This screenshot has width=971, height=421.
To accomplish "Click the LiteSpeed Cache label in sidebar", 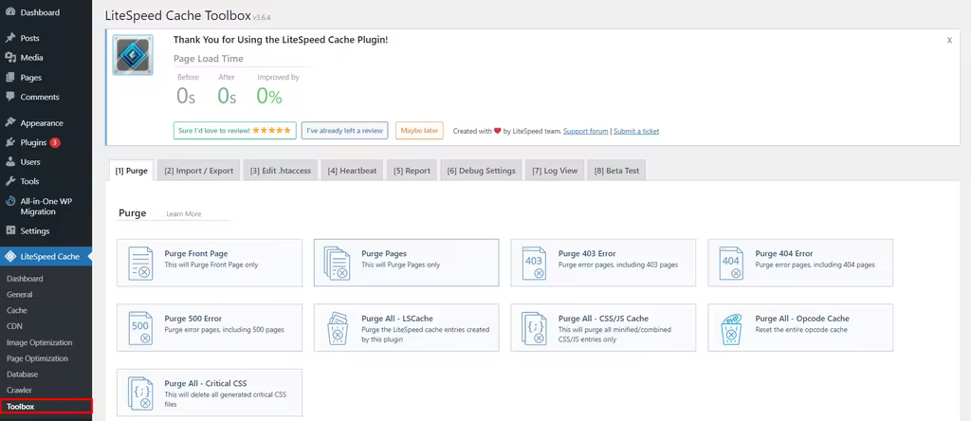I will tap(49, 256).
